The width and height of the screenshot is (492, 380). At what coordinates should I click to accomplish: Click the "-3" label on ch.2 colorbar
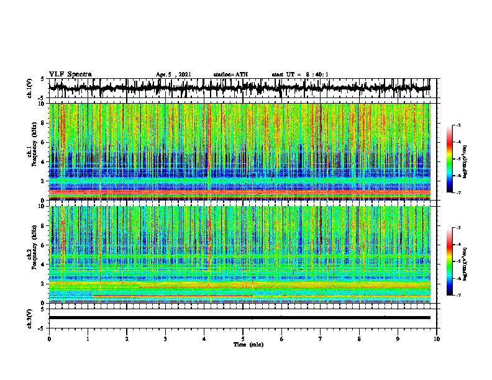pyautogui.click(x=458, y=228)
